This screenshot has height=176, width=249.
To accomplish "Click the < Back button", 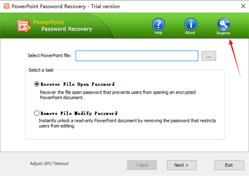I will pos(142,165).
